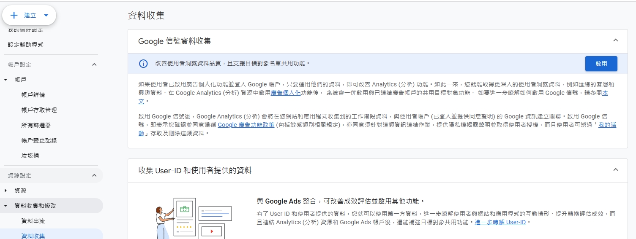Open the 建立 create dropdown button
The image size is (636, 239).
point(46,16)
